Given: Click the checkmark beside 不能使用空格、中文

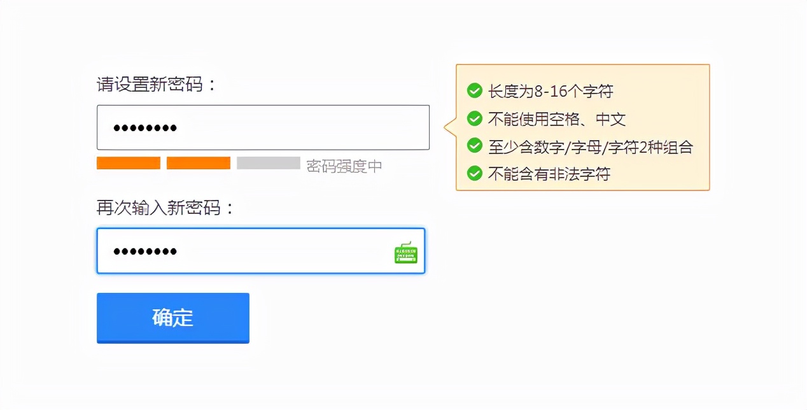Looking at the screenshot, I should (x=474, y=118).
